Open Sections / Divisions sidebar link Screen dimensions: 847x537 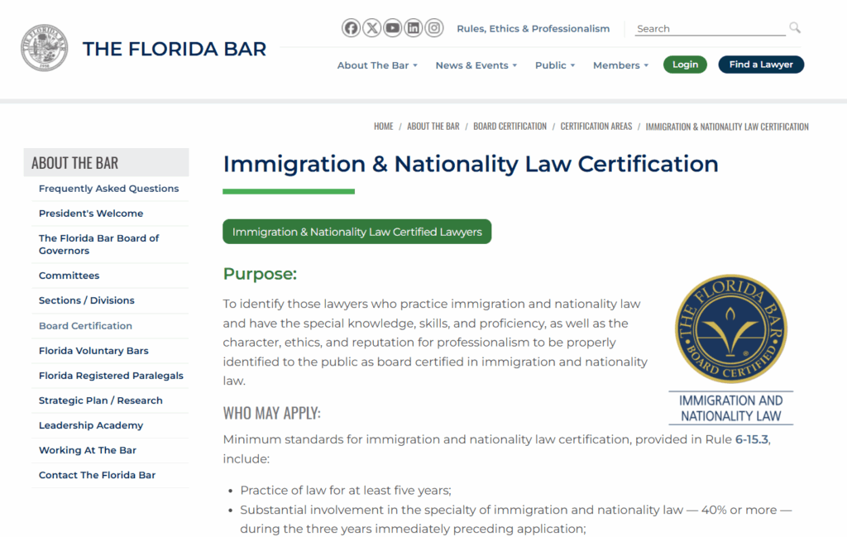click(x=86, y=300)
